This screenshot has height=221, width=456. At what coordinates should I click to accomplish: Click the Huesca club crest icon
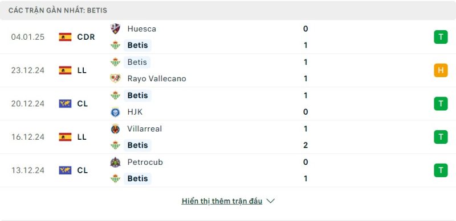[x=116, y=29]
